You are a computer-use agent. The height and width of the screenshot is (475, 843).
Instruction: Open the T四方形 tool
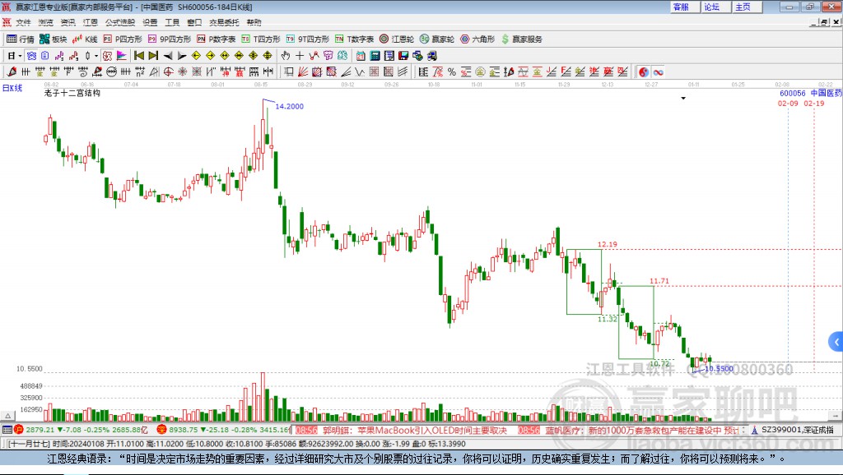pos(261,39)
